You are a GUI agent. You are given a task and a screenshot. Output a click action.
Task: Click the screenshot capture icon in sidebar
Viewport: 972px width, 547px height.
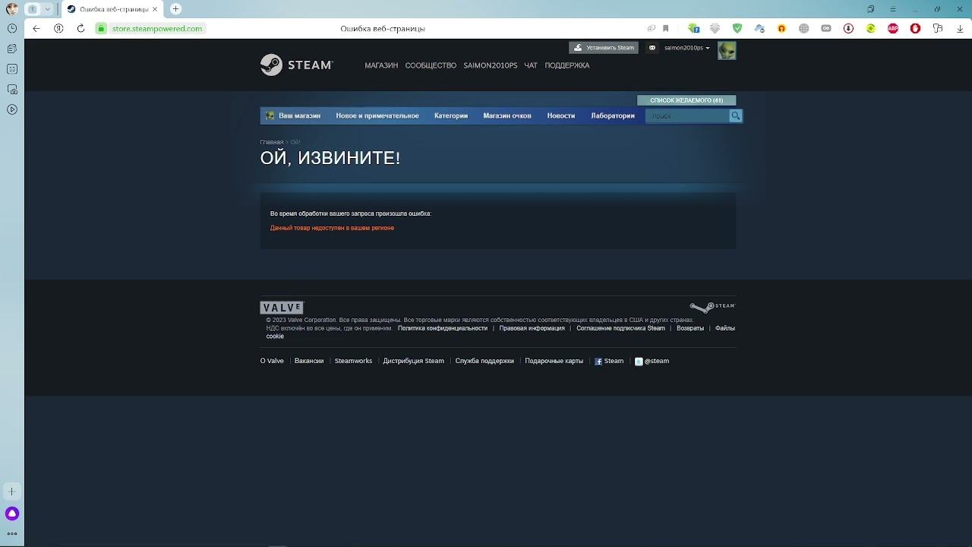coord(11,89)
